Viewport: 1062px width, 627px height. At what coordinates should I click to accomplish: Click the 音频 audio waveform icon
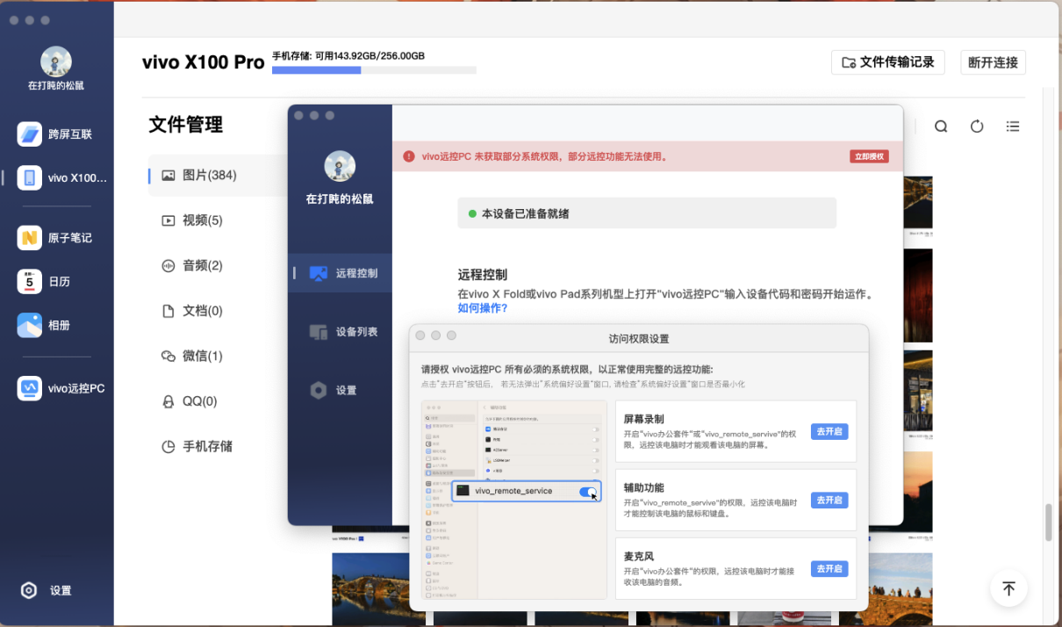click(x=168, y=265)
